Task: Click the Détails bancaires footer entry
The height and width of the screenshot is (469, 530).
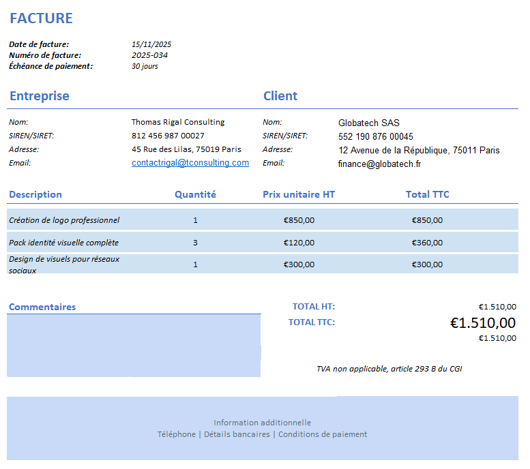Action: point(237,434)
